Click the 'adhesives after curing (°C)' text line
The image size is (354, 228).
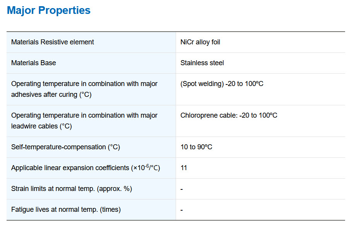tap(51, 95)
